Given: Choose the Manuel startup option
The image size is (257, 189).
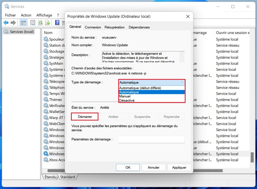Looking at the screenshot, I should click(x=152, y=96).
